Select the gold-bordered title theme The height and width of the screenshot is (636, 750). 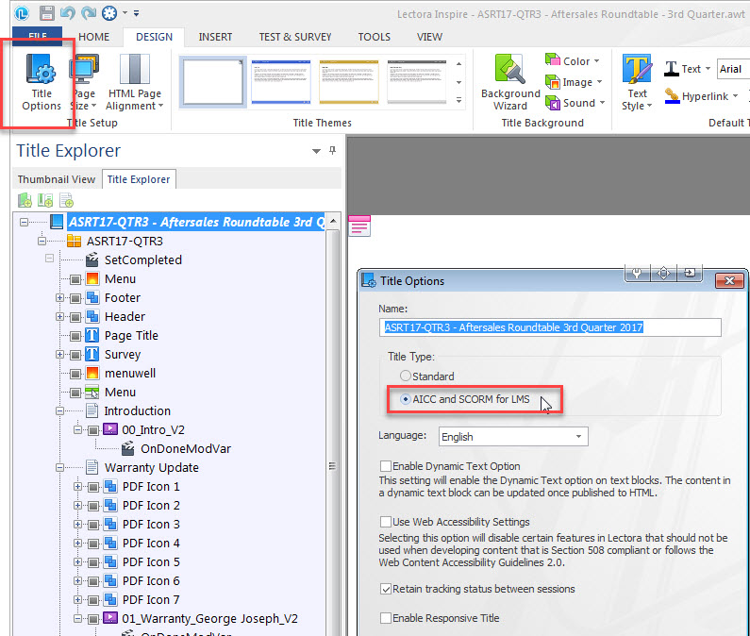coord(349,82)
